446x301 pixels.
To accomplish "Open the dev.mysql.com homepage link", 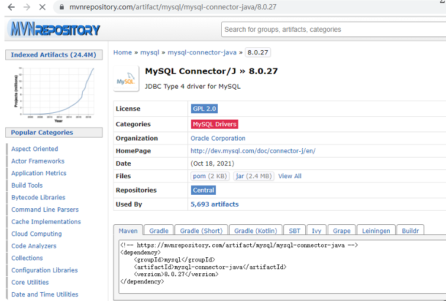I will pos(253,150).
